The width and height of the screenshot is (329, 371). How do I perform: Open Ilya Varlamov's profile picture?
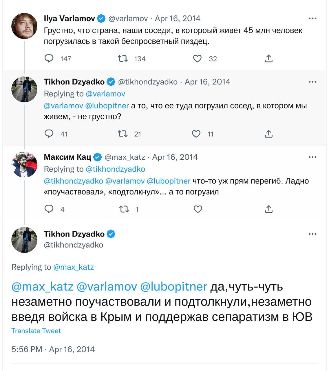point(24,26)
